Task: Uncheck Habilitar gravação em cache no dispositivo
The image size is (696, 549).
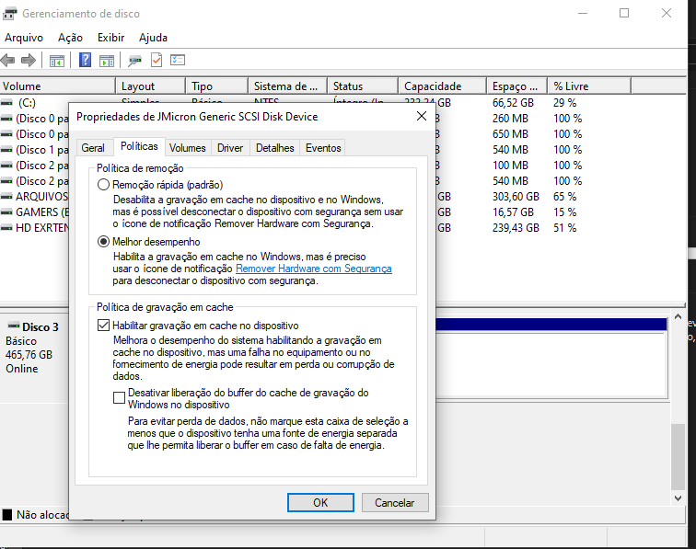Action: click(103, 325)
